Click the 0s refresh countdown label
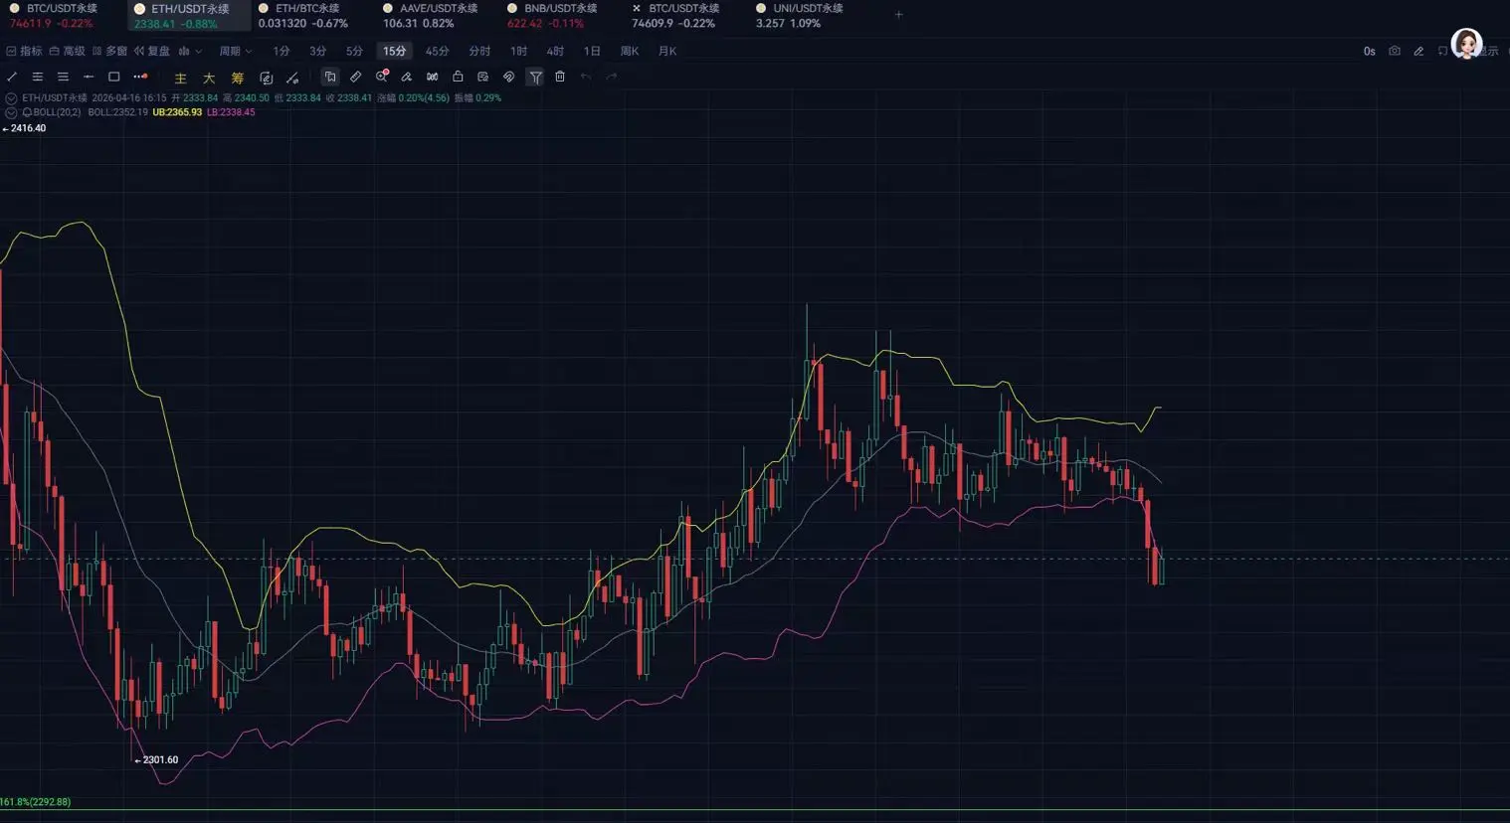 coord(1370,51)
